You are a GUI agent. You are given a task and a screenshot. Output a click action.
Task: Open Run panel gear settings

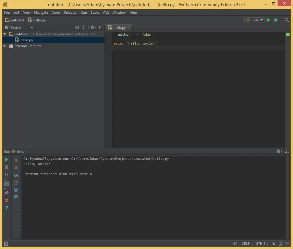[x=279, y=151]
